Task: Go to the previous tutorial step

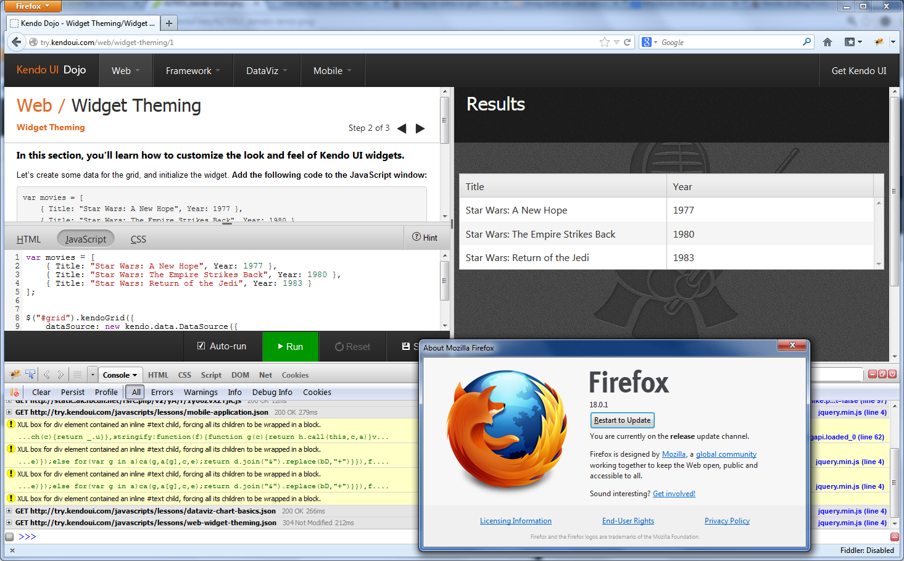Action: pyautogui.click(x=402, y=128)
